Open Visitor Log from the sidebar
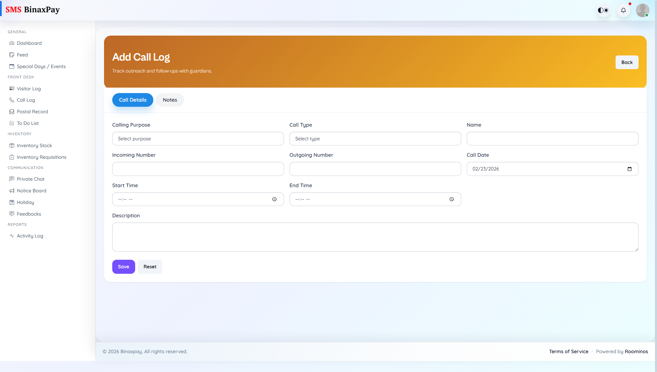The height and width of the screenshot is (372, 657). (29, 89)
